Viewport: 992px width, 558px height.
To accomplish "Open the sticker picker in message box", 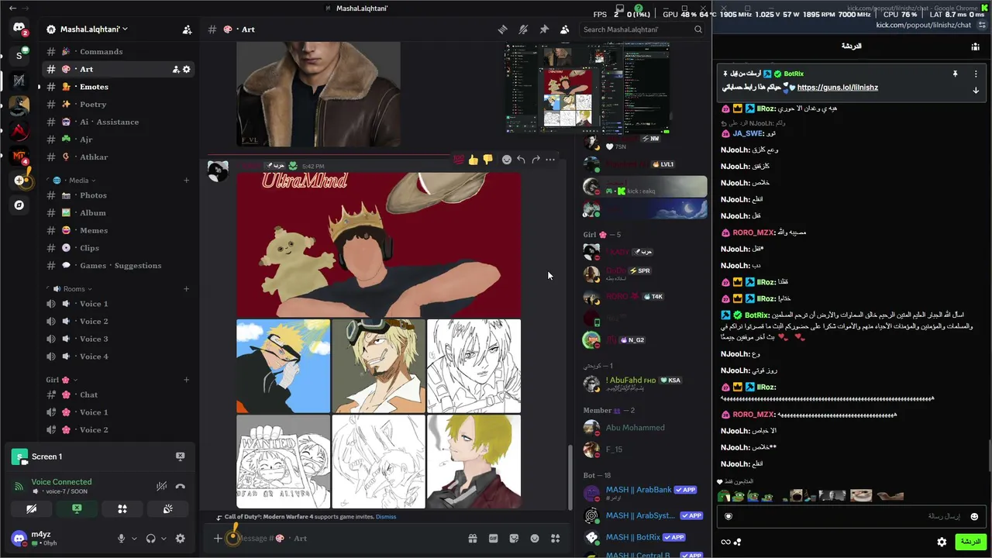I will pyautogui.click(x=514, y=539).
